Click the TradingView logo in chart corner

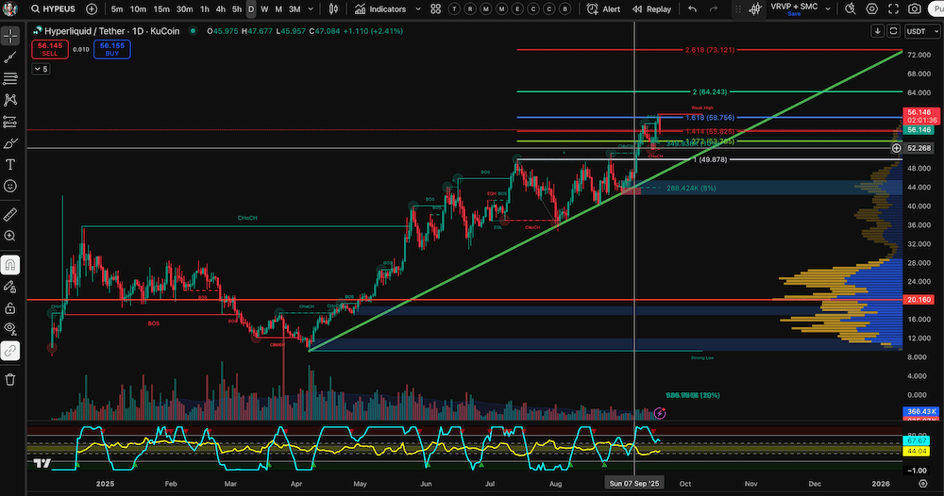(42, 464)
